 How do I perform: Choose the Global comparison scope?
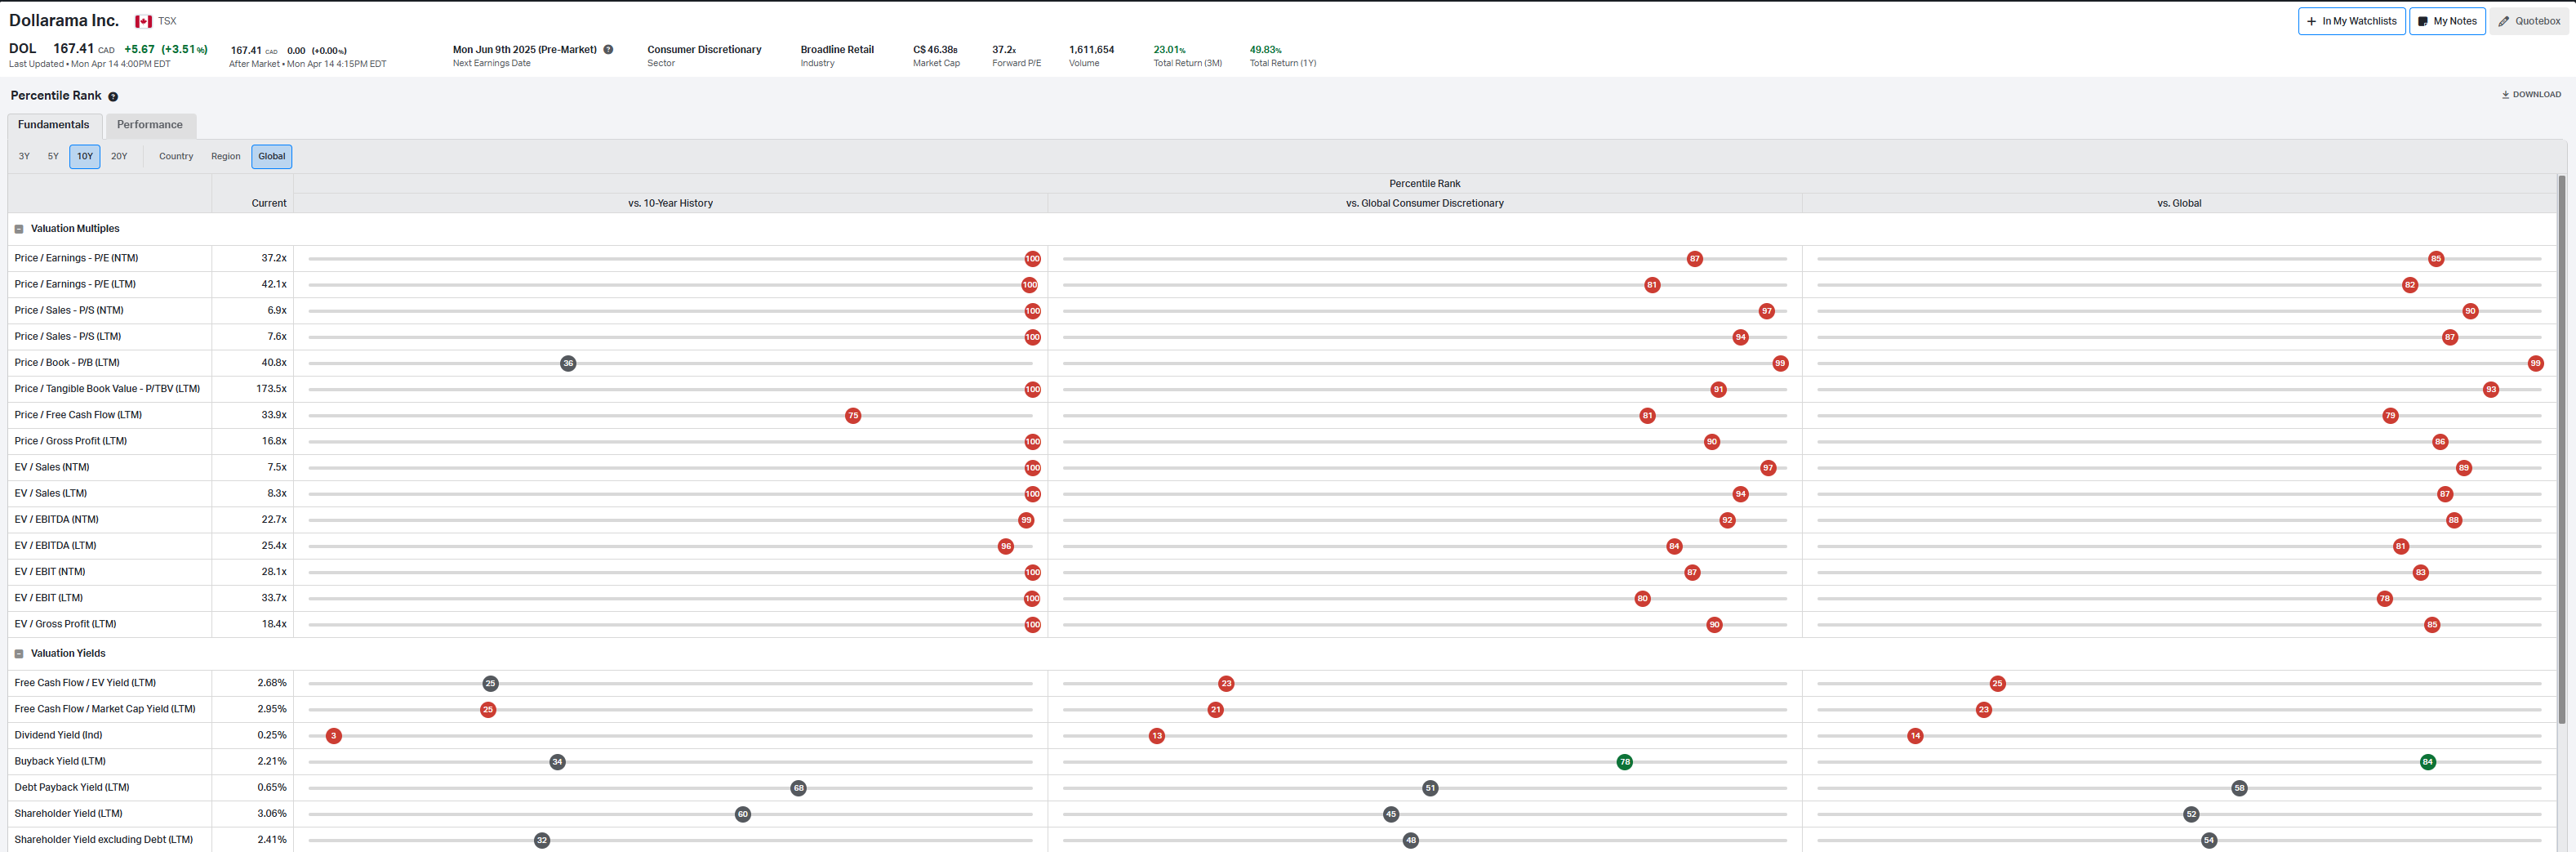click(x=272, y=157)
